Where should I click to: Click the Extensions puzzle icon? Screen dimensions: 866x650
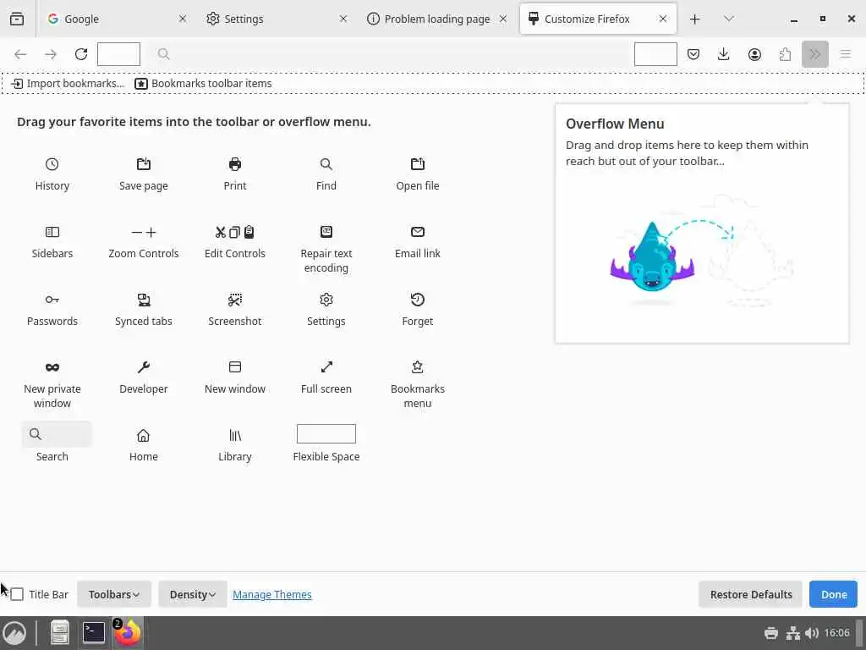785,54
